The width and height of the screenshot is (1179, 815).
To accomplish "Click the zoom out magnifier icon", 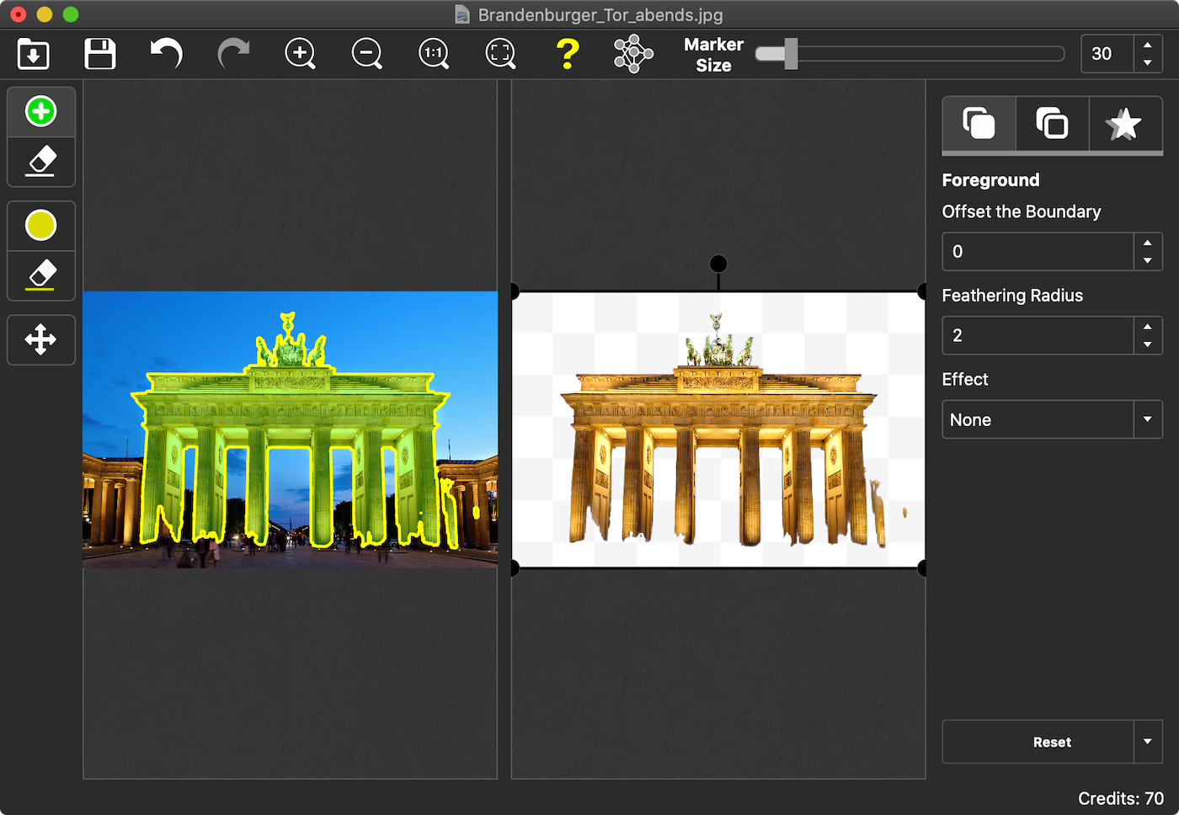I will point(366,54).
